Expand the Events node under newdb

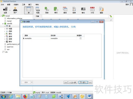pos(5,34)
